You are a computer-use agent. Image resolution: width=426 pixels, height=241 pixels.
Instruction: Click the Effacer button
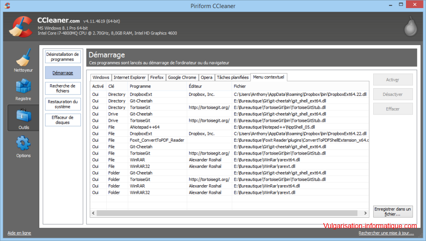tap(393, 109)
